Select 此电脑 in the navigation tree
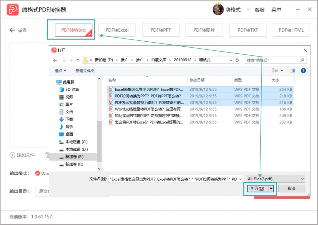318x225 pixels. pos(65,82)
